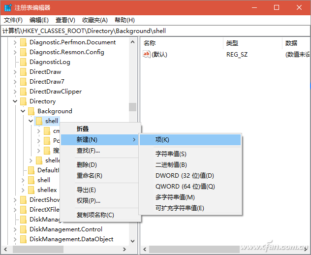Click the Directory folder icon
The height and width of the screenshot is (255, 311).
tap(24, 101)
